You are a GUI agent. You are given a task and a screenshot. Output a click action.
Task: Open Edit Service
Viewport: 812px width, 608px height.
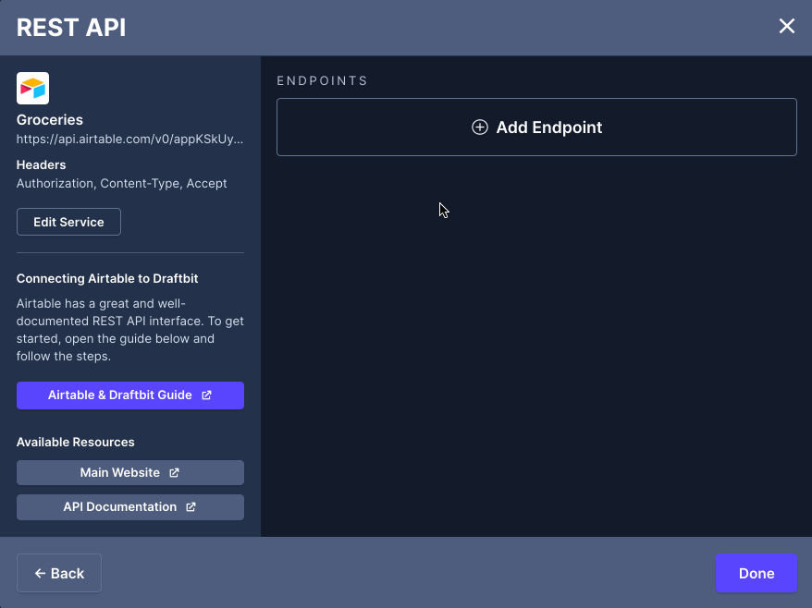(x=68, y=222)
